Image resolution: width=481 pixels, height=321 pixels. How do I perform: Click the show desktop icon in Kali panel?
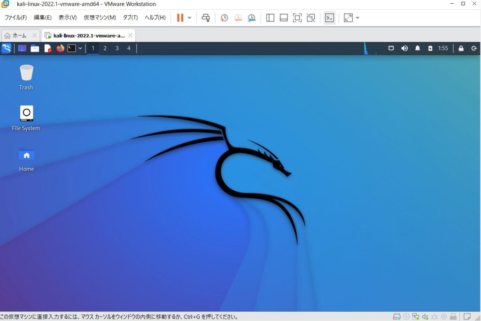coord(22,48)
